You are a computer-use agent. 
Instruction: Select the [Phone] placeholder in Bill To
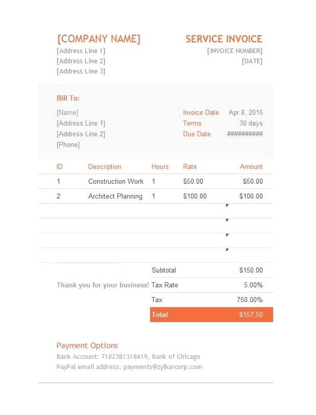68,145
